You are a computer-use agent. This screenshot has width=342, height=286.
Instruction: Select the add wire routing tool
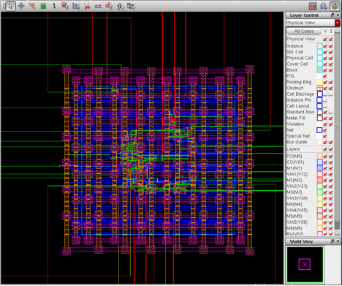[x=54, y=6]
